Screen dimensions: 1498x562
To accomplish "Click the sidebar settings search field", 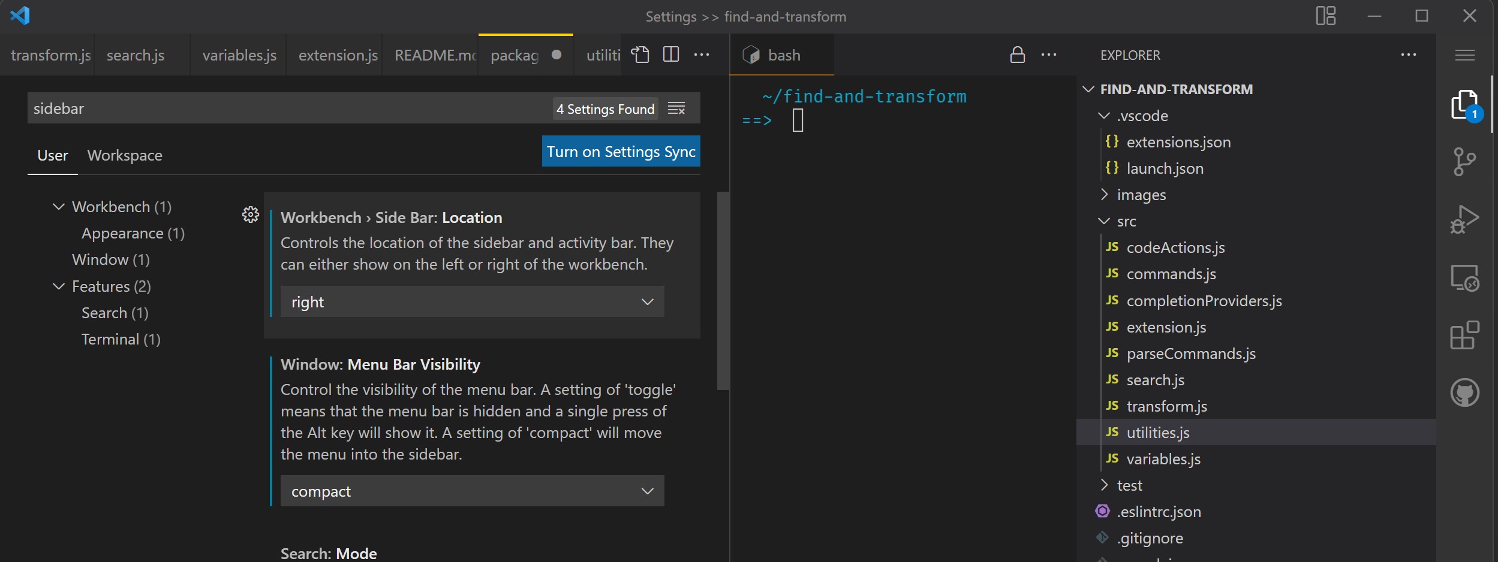I will pos(288,108).
